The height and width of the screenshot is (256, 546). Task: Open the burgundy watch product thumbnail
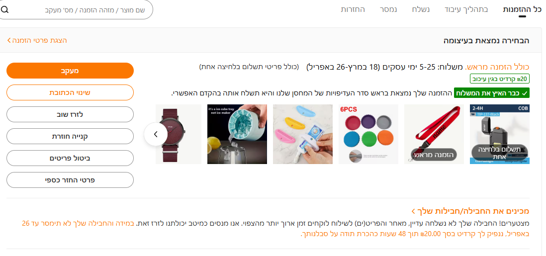pos(179,134)
